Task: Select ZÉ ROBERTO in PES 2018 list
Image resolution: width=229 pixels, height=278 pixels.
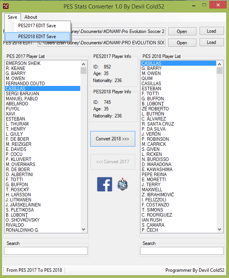Action: (x=179, y=109)
